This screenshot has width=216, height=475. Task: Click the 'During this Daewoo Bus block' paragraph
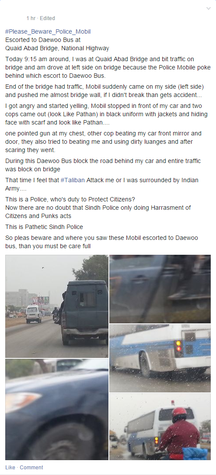[x=103, y=165]
